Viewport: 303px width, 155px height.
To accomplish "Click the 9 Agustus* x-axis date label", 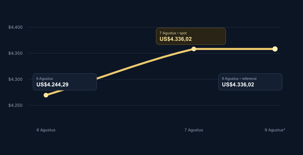I will [x=275, y=130].
